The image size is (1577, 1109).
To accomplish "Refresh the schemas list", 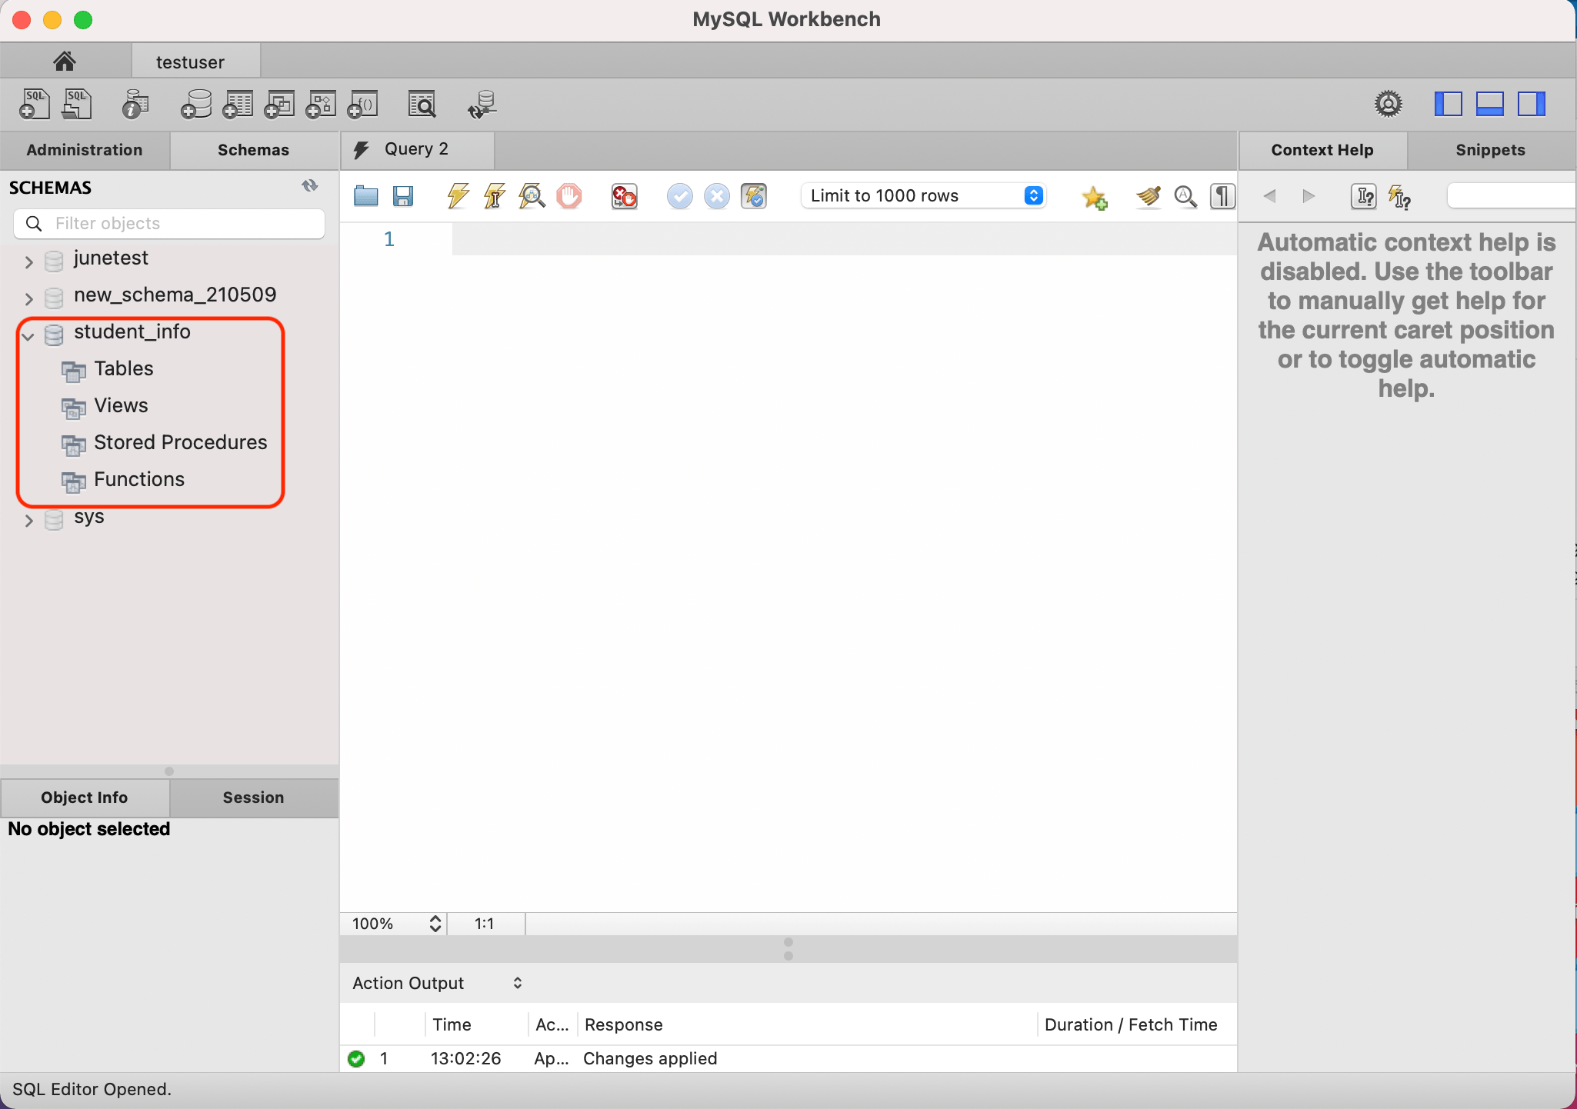I will click(x=310, y=186).
